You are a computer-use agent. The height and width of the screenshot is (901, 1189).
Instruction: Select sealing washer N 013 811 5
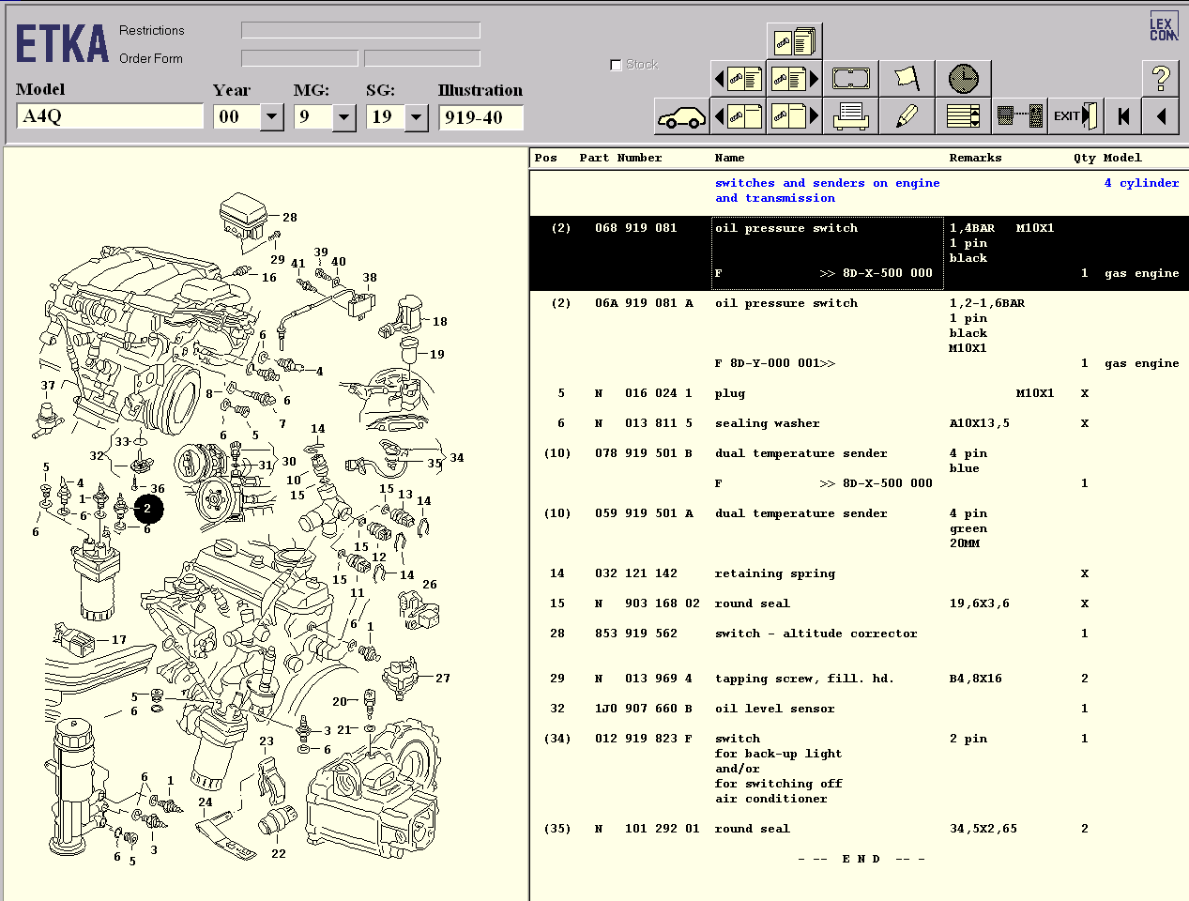[x=859, y=423]
